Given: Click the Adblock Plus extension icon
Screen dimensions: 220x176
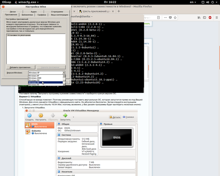Looking at the screenshot, I should click(x=210, y=18).
